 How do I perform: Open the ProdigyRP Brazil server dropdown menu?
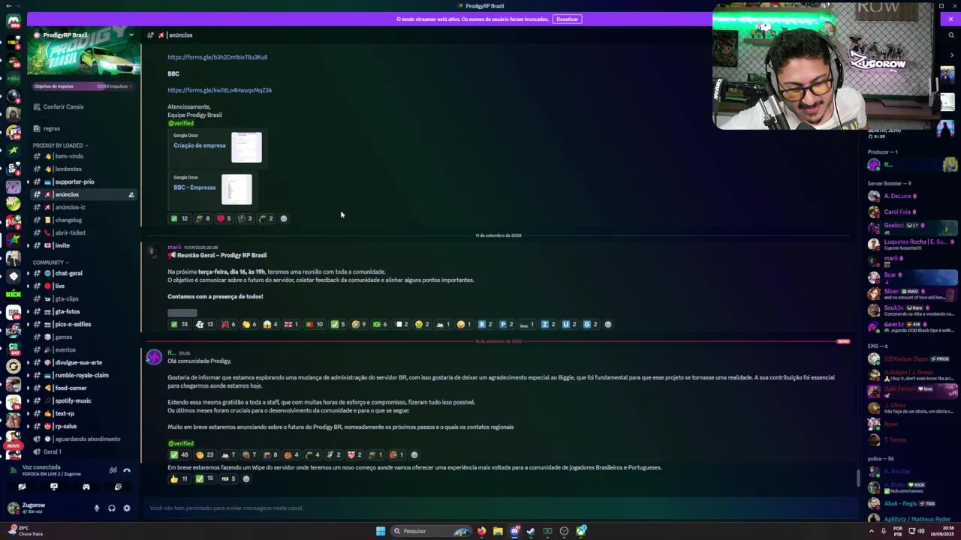point(131,35)
